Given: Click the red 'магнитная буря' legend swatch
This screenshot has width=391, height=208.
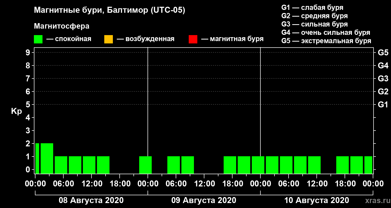Looking at the screenshot, I should click(x=193, y=39).
